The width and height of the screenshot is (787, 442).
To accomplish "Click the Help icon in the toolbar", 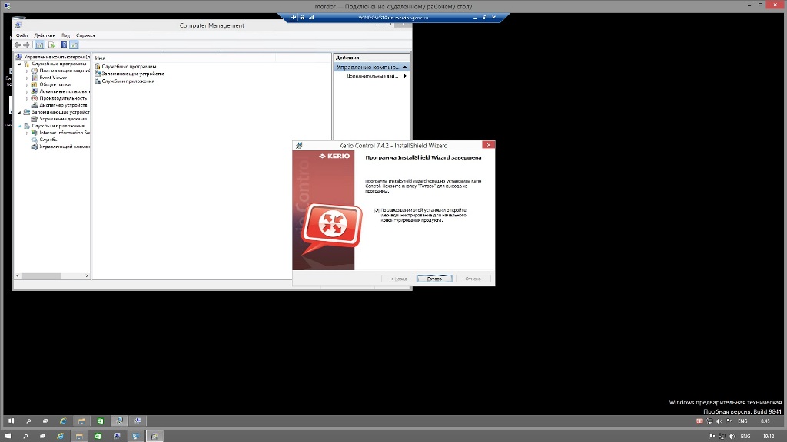I will click(x=64, y=45).
